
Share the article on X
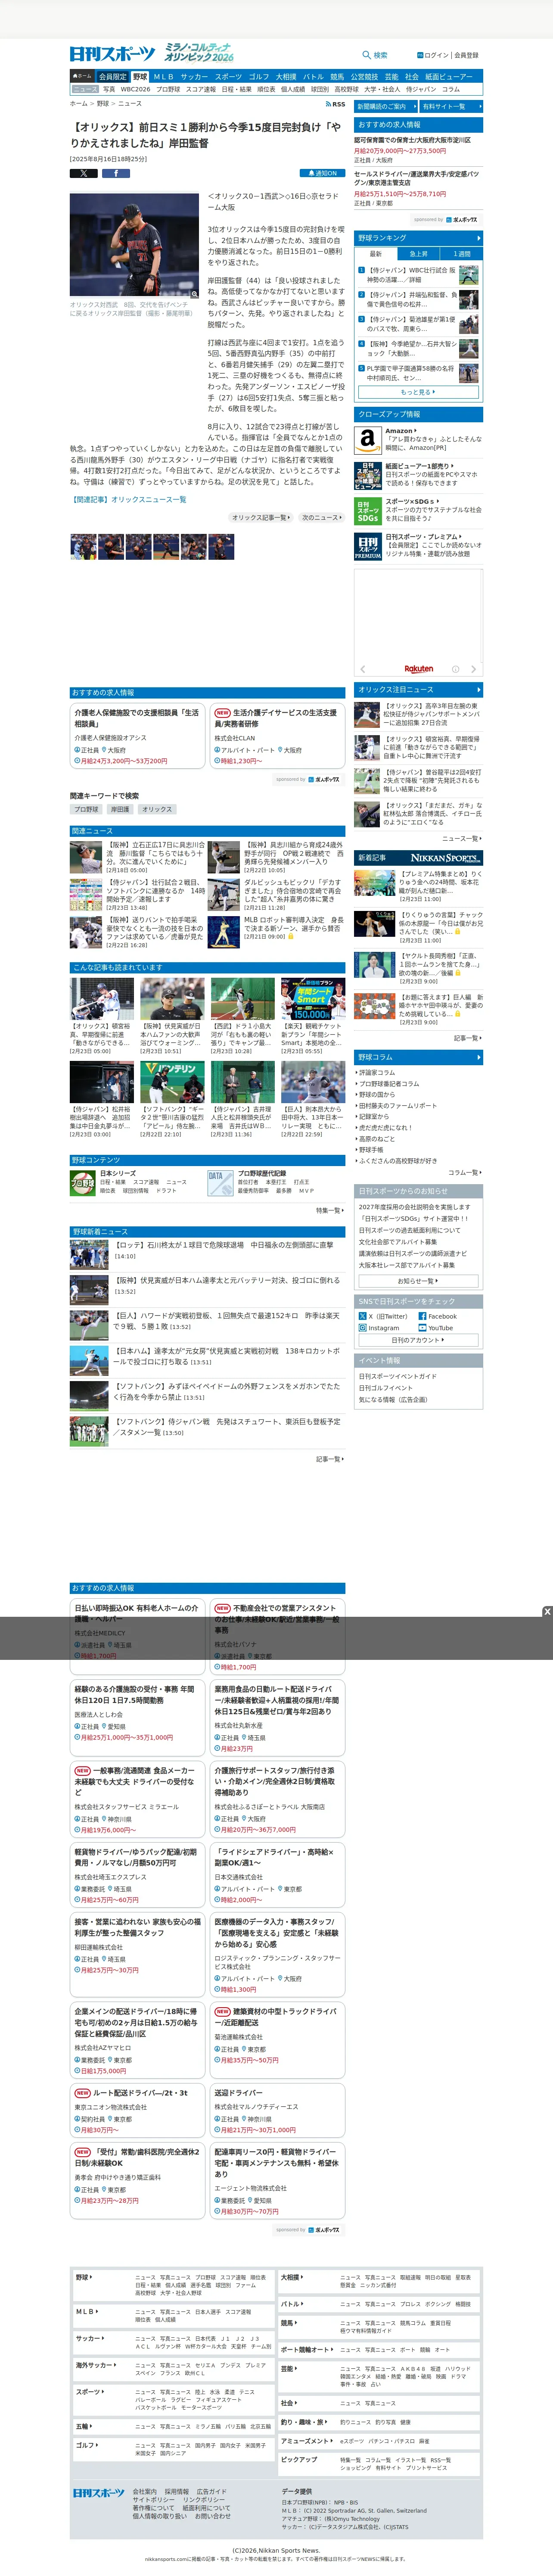click(83, 173)
